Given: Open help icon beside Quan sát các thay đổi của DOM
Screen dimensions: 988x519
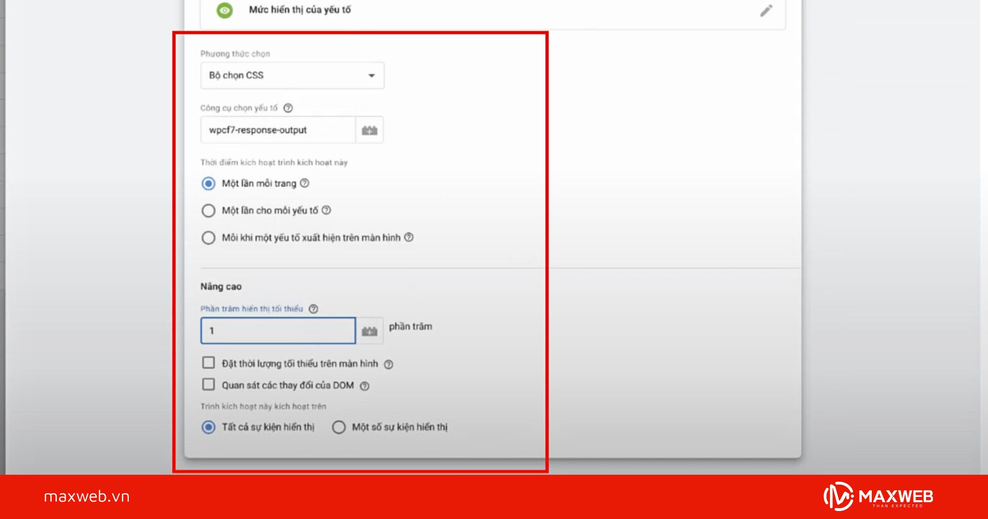Looking at the screenshot, I should click(365, 386).
